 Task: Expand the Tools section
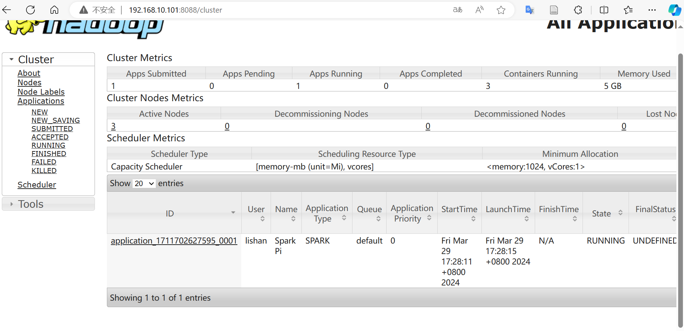pyautogui.click(x=12, y=204)
